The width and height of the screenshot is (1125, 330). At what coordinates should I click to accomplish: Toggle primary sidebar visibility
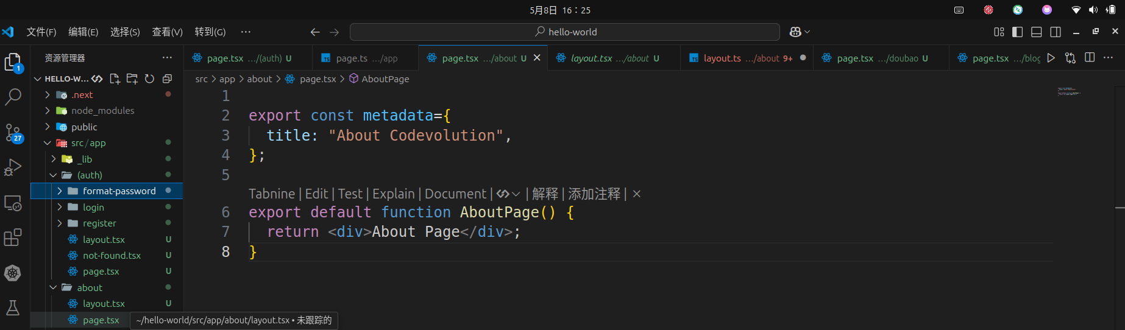1017,32
